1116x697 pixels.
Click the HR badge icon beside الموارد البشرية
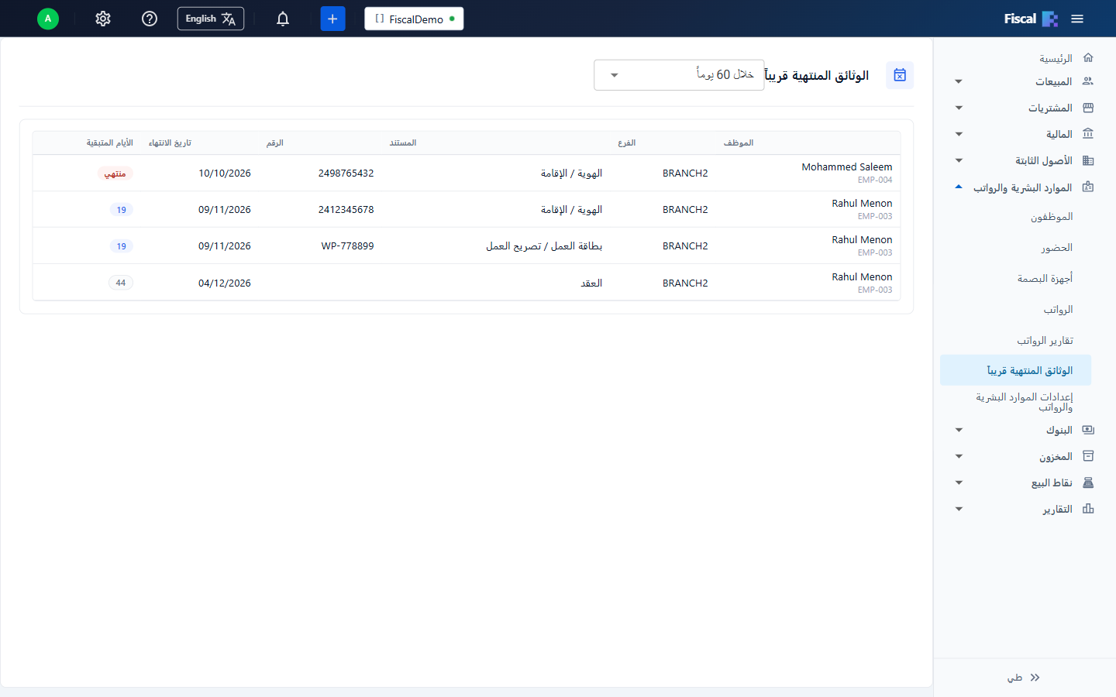pyautogui.click(x=1088, y=187)
